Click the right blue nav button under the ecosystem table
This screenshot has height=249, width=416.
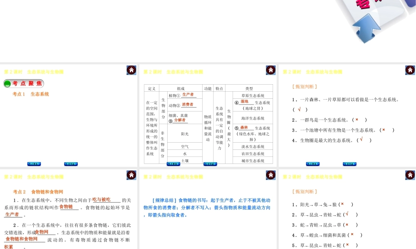tap(210, 164)
